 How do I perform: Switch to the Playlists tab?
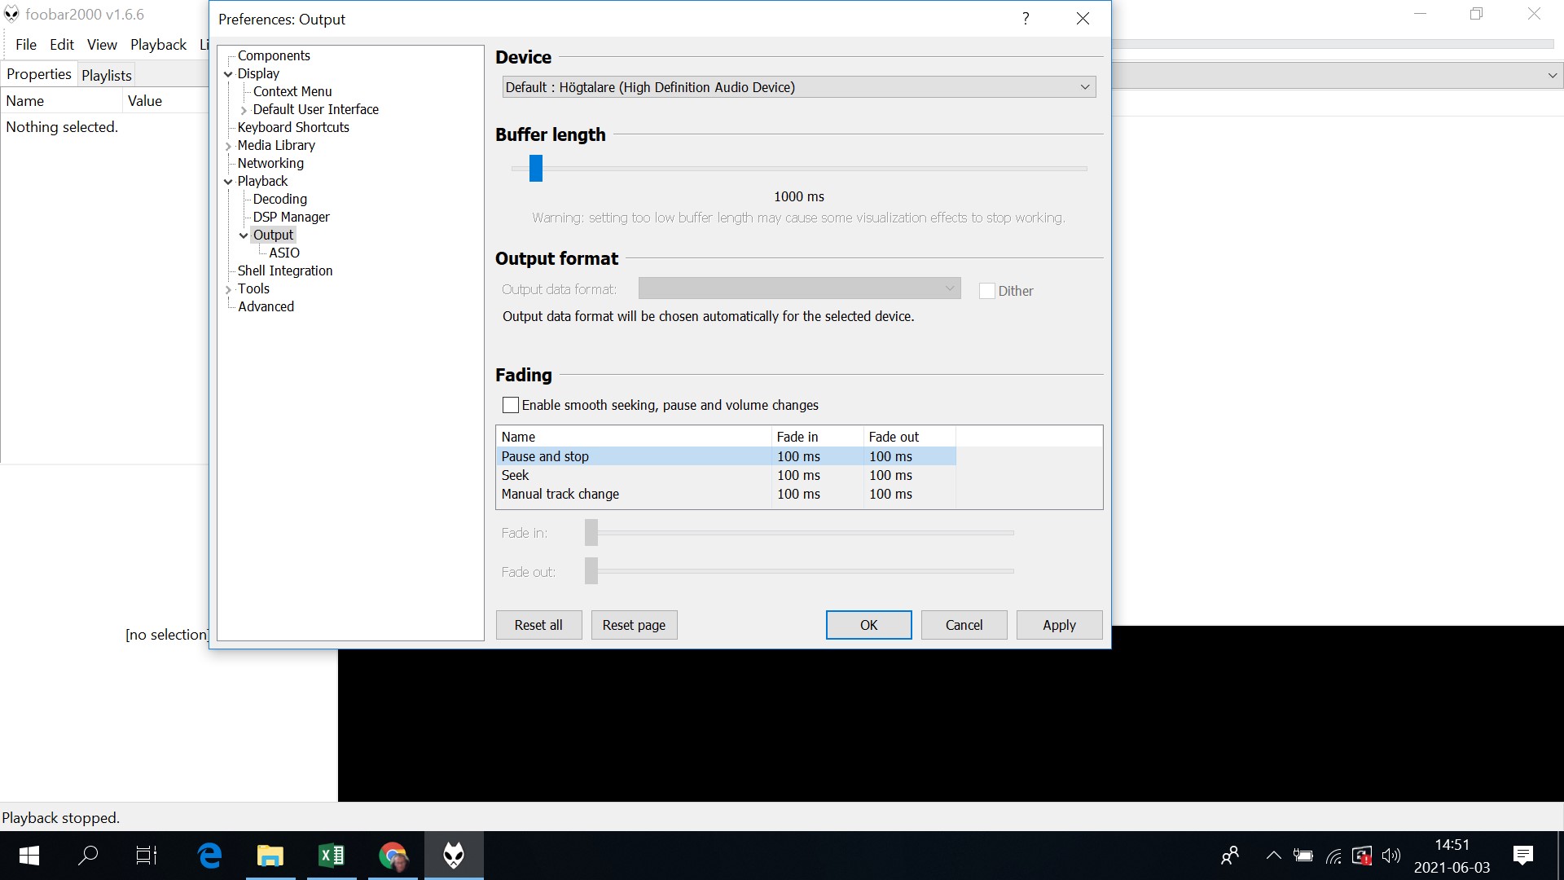tap(106, 75)
